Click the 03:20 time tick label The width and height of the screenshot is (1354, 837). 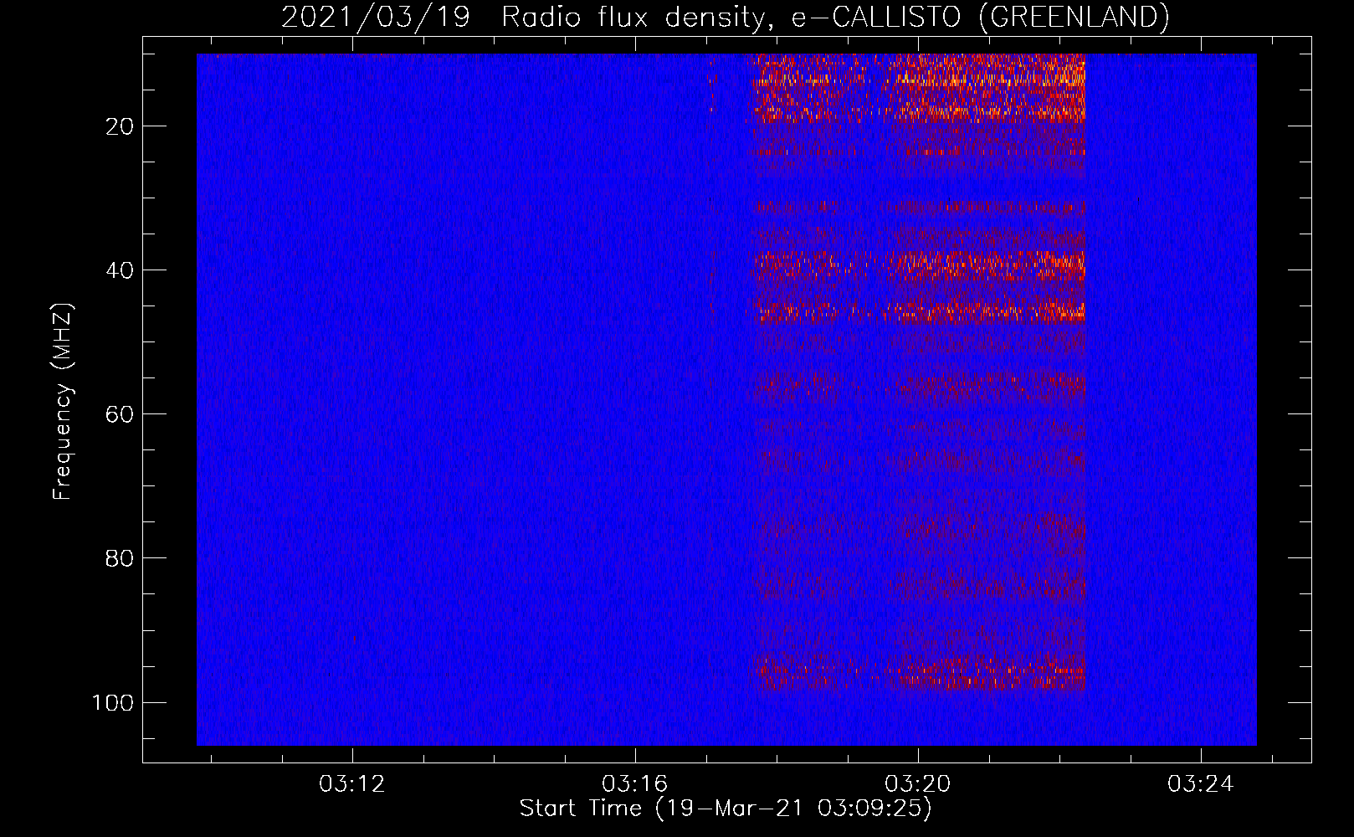click(918, 784)
